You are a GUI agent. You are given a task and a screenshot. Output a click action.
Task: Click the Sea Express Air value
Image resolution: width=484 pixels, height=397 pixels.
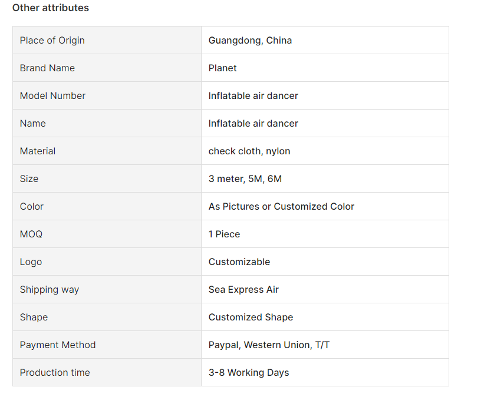243,290
